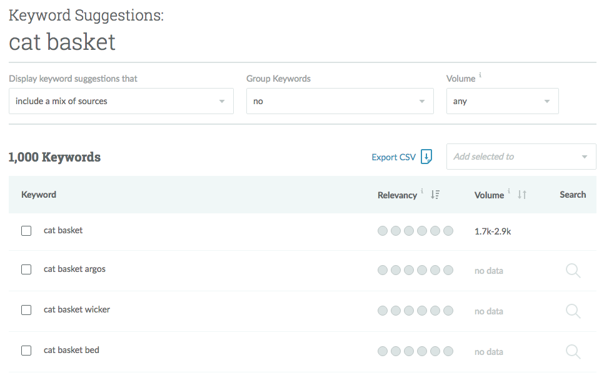Click the Relevancy column info icon
Screen dimensions: 604x373
pyautogui.click(x=422, y=192)
